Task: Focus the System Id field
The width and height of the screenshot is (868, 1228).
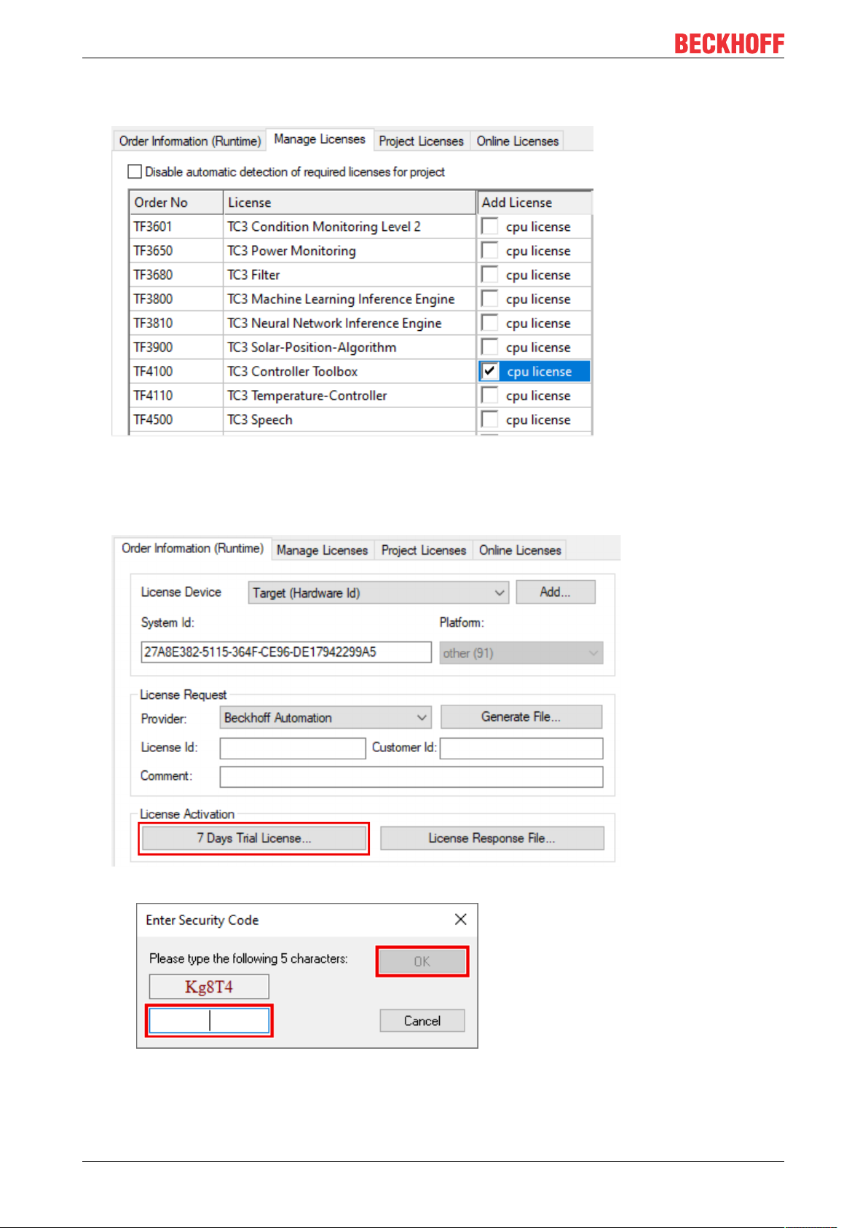Action: (x=286, y=652)
